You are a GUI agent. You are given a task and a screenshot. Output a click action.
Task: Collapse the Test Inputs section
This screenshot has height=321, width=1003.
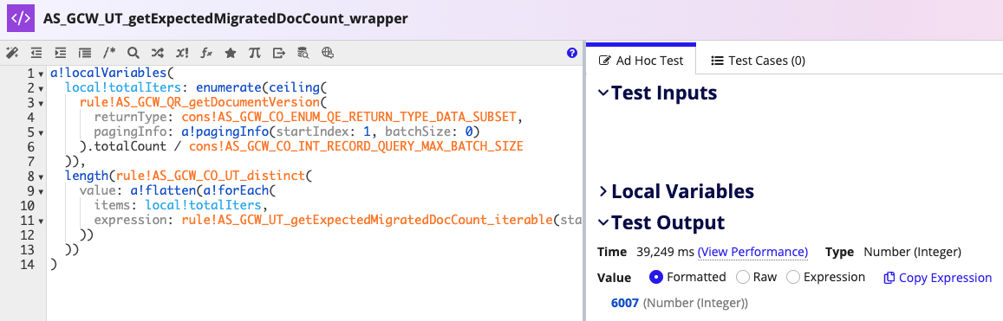pyautogui.click(x=602, y=93)
